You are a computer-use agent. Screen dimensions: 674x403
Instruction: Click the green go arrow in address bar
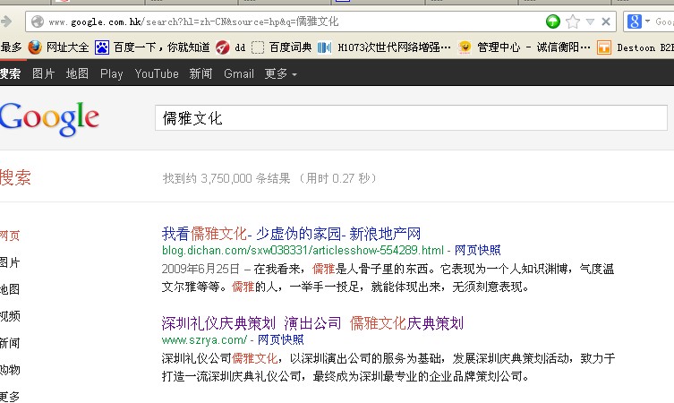(x=553, y=21)
